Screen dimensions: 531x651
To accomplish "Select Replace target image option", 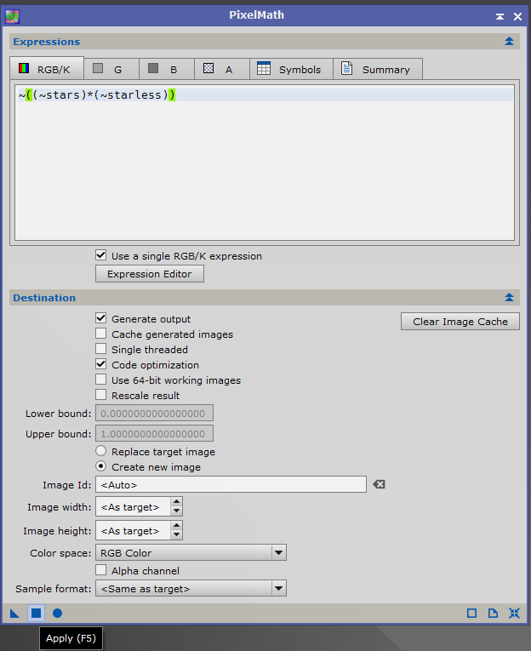I will [101, 451].
